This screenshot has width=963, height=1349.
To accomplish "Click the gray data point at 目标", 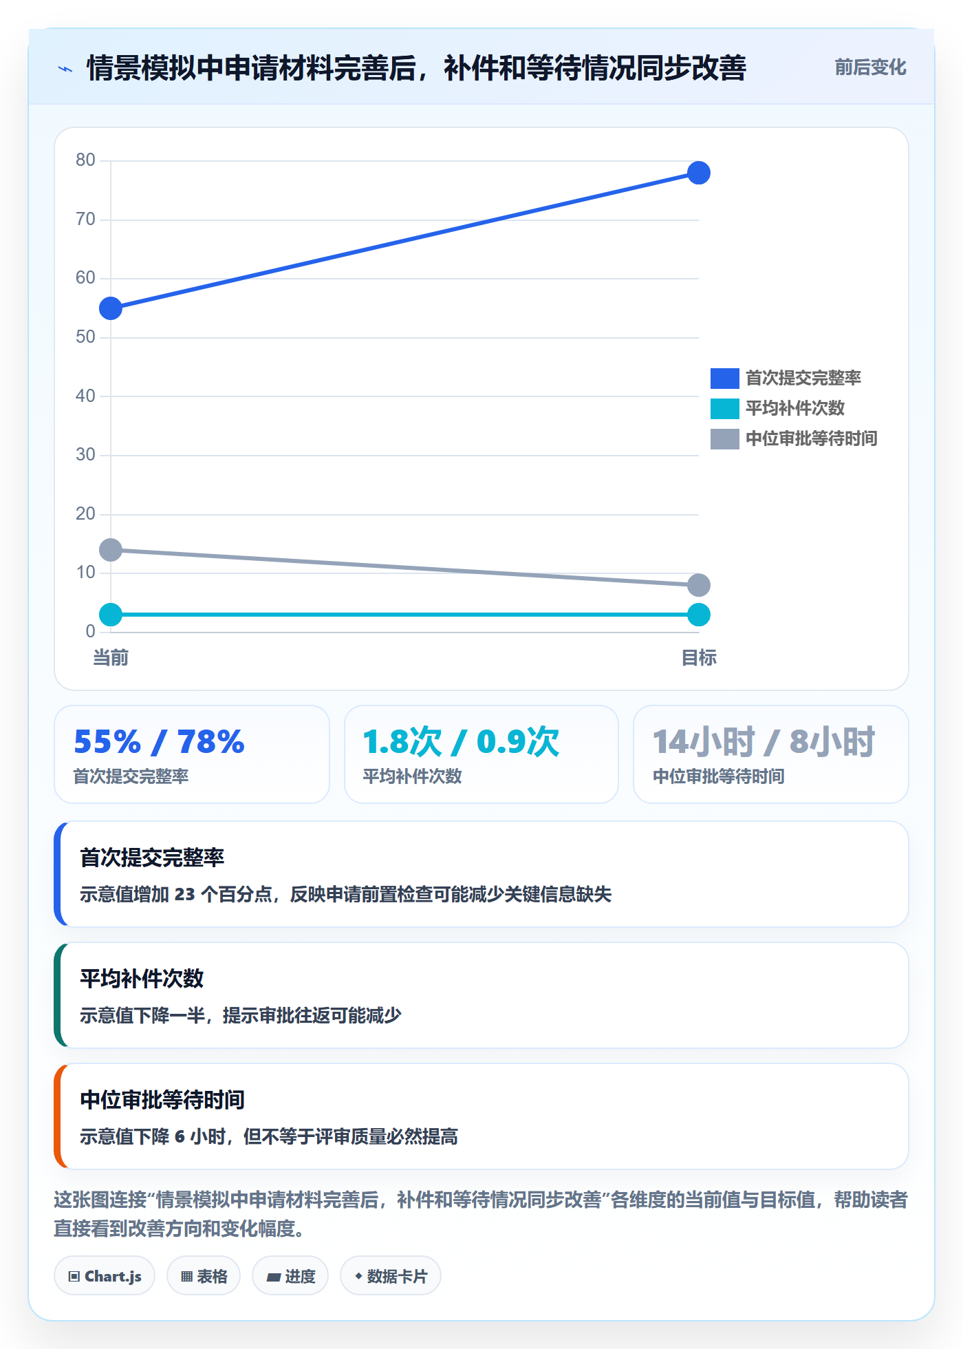I will tap(699, 585).
